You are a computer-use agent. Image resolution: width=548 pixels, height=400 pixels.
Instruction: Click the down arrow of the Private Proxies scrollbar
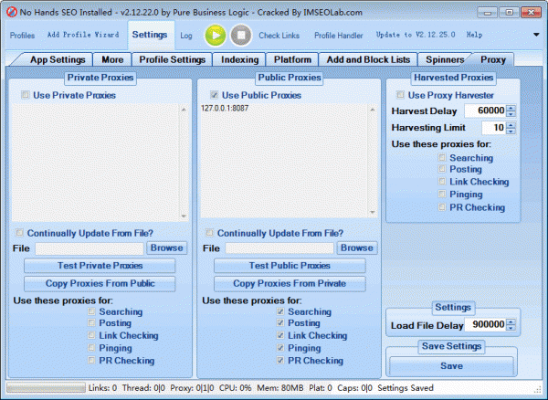pyautogui.click(x=184, y=216)
